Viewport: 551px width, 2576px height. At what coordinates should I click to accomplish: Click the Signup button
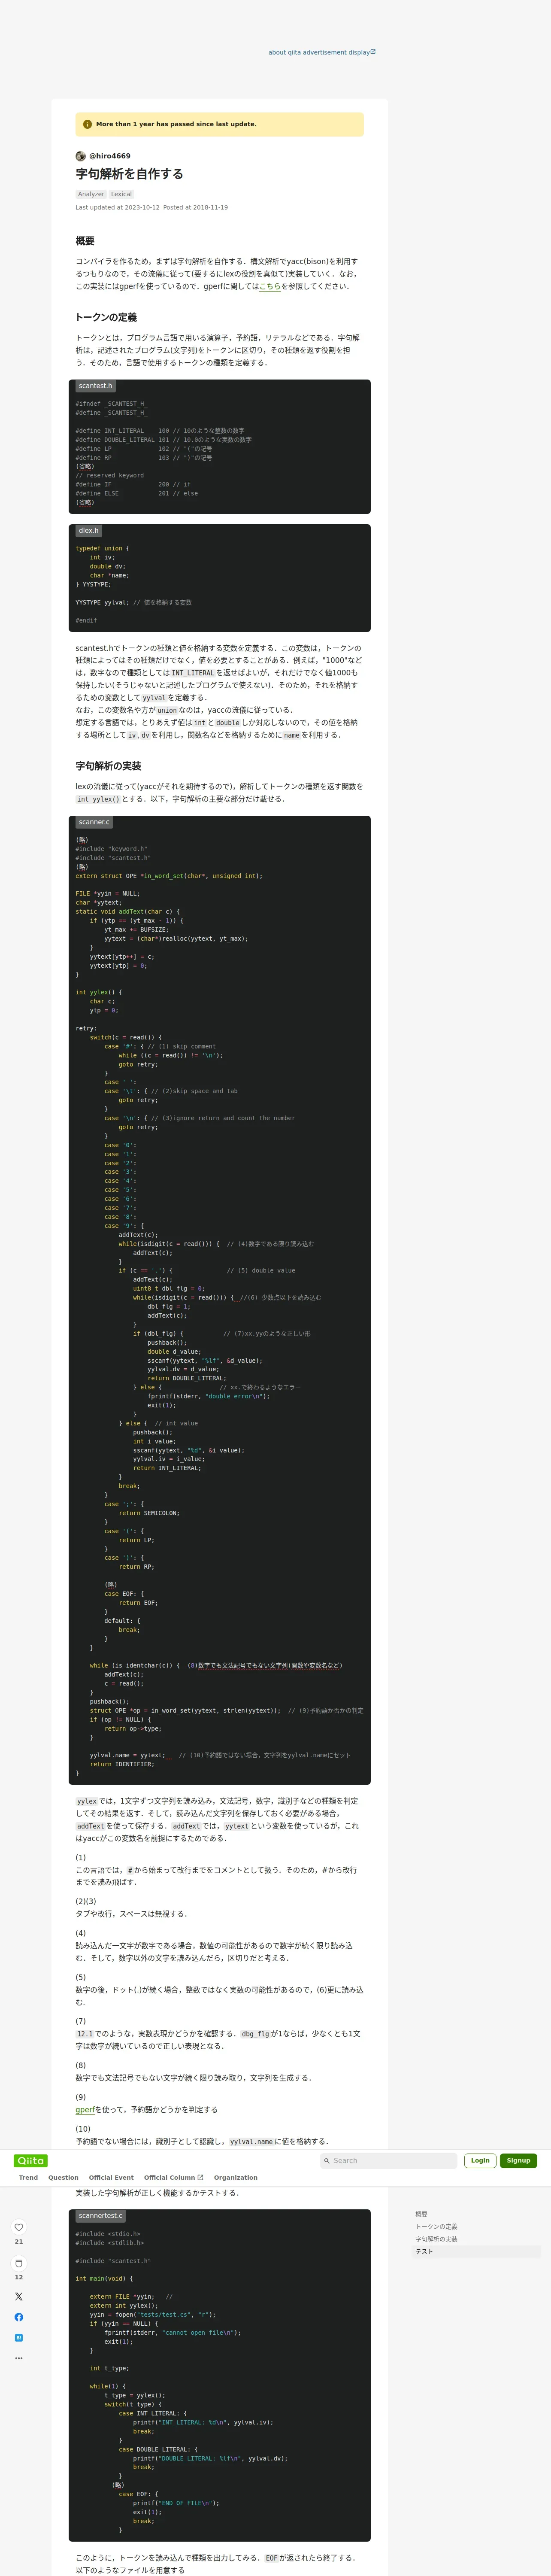518,2160
